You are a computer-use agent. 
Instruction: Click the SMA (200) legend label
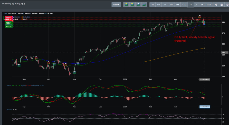pyautogui.click(x=26, y=17)
